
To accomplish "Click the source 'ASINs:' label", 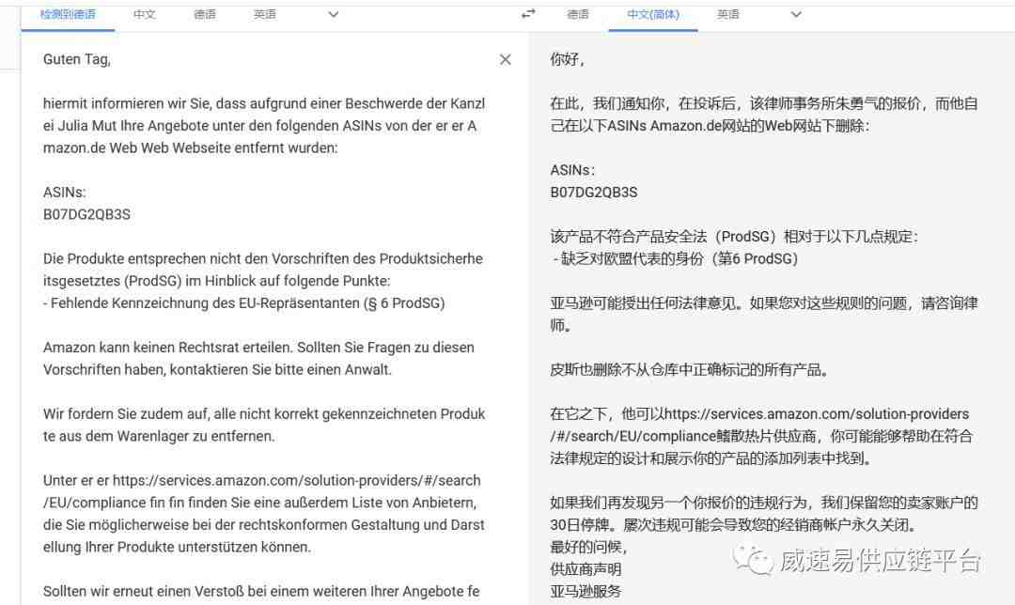I will point(65,193).
